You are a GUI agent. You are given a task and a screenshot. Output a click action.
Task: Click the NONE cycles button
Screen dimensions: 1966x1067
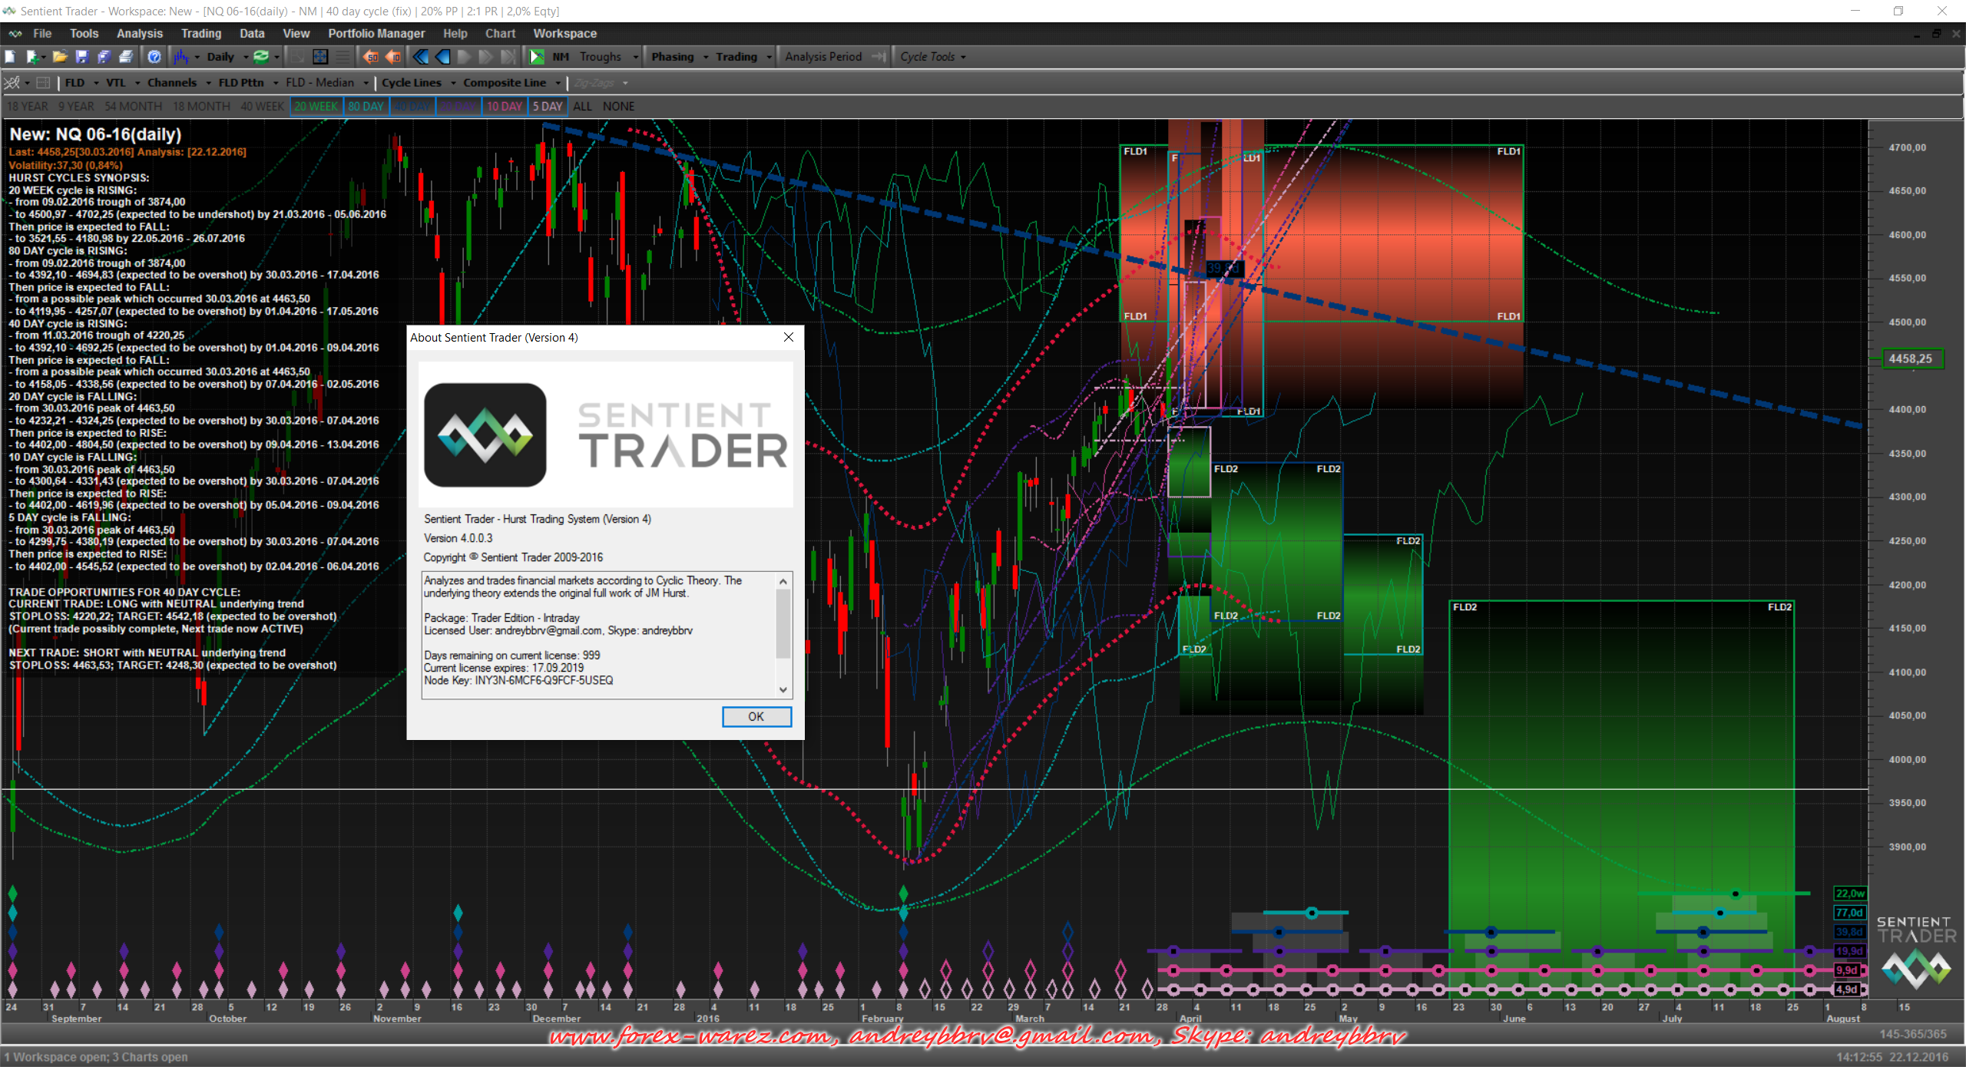click(618, 107)
